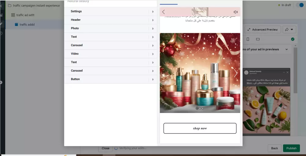The image size is (306, 156).
Task: Click the Natural beauty page name in ad
Action: (x=255, y=71)
